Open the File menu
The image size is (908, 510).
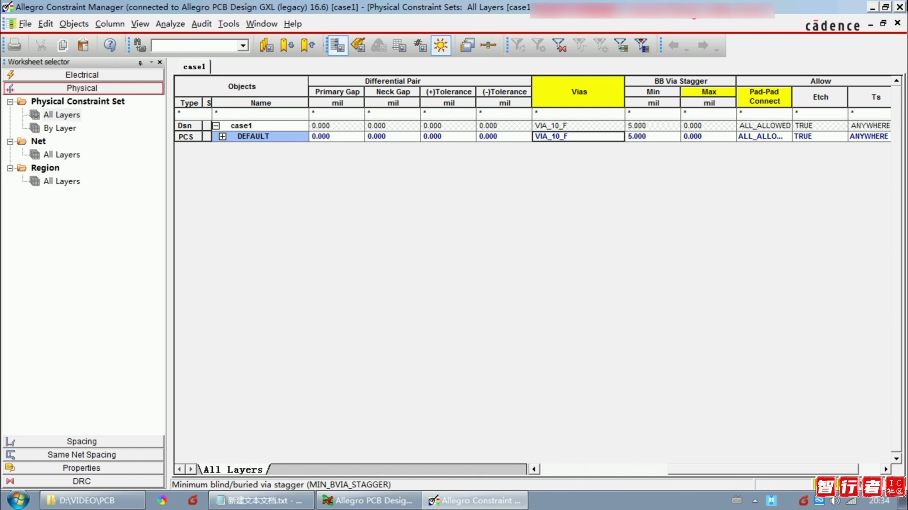click(25, 24)
